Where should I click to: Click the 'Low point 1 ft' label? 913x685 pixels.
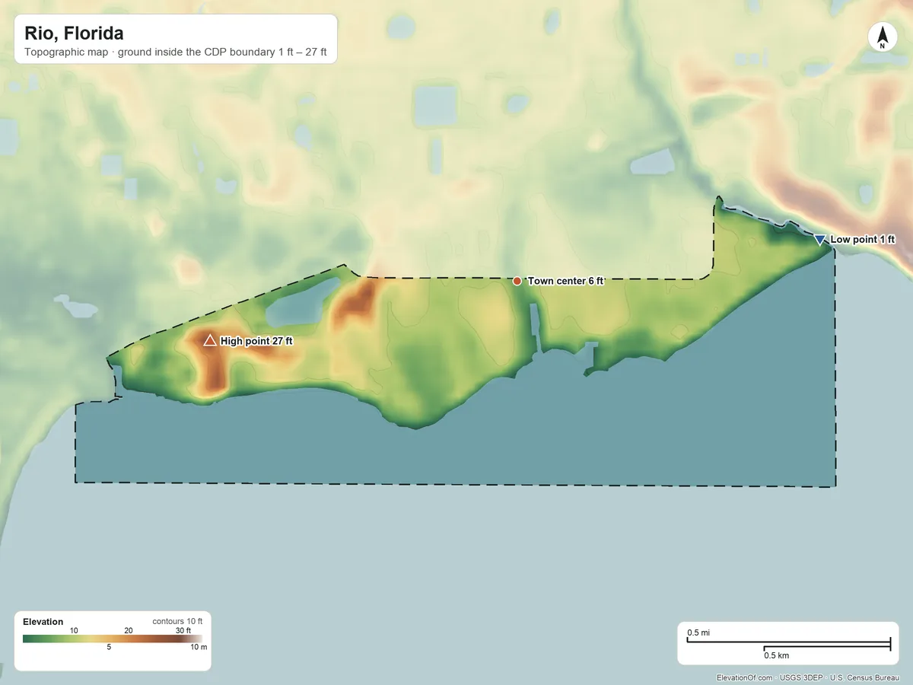[x=863, y=239]
